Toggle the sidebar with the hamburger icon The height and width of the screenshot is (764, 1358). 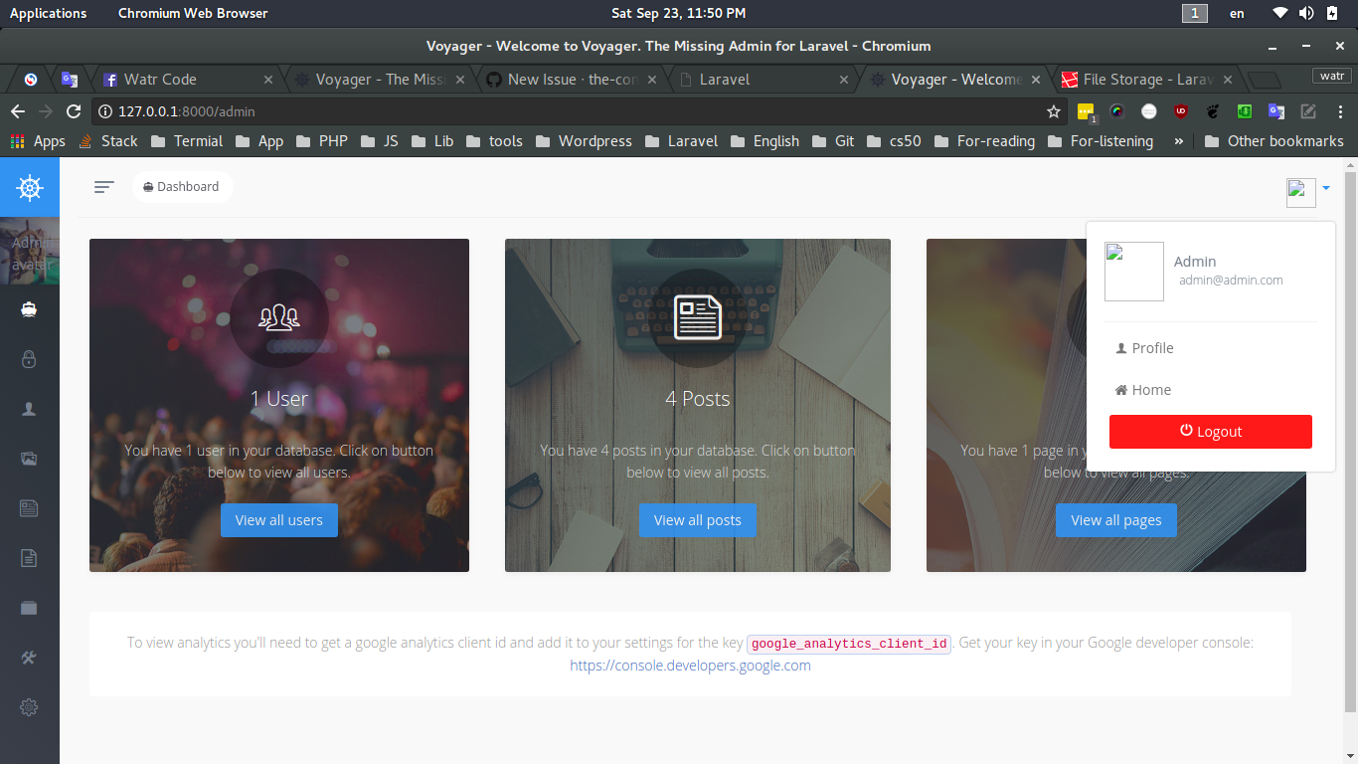[x=103, y=186]
